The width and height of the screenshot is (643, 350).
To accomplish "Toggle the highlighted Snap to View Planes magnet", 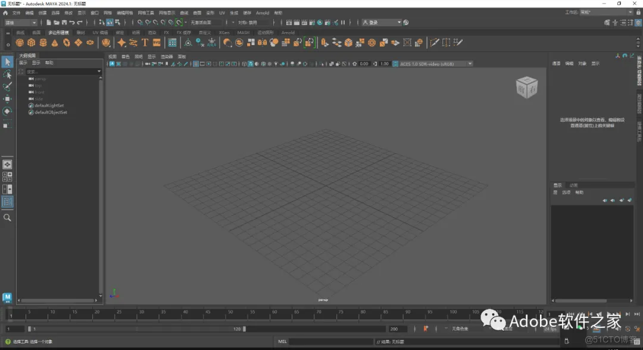I will (179, 23).
